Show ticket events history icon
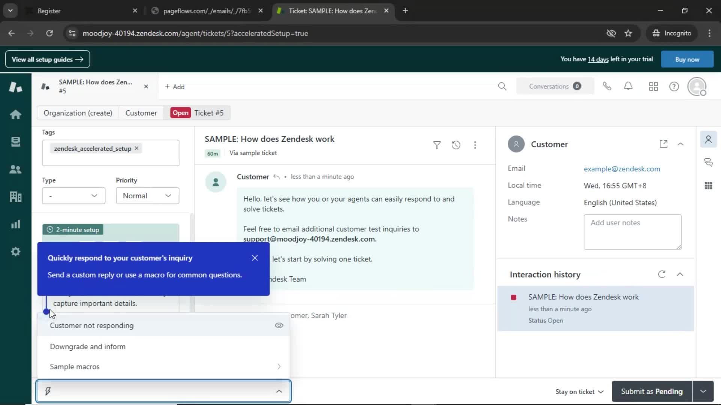The width and height of the screenshot is (721, 405). [456, 145]
